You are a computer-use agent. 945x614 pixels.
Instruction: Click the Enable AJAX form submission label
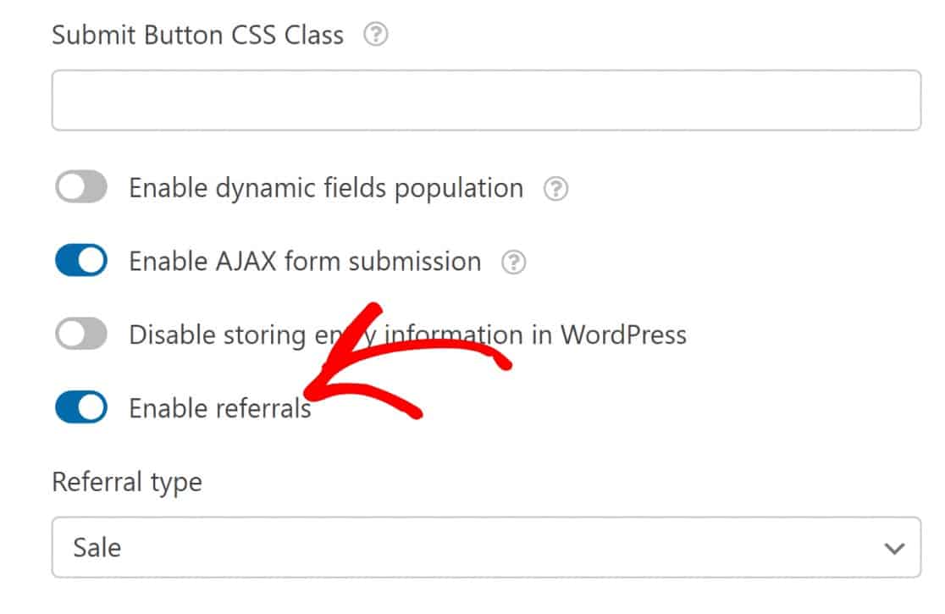tap(305, 262)
